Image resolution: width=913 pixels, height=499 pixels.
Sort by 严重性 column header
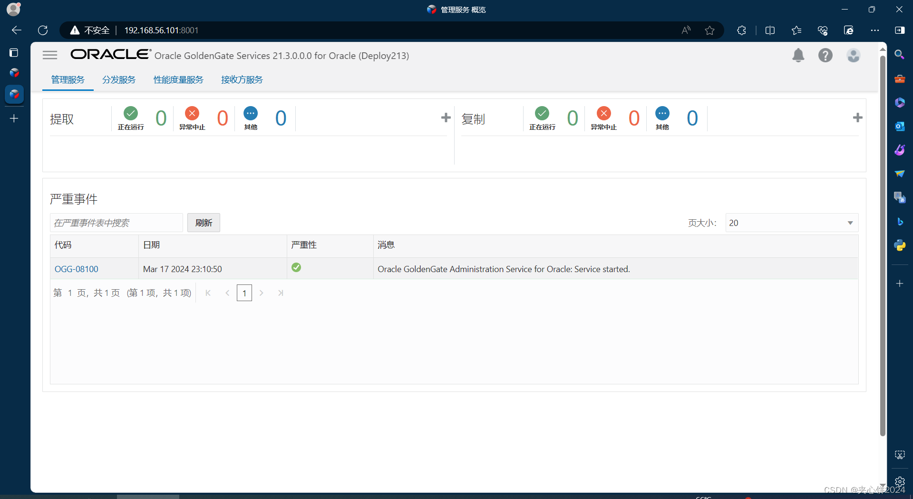(x=330, y=245)
